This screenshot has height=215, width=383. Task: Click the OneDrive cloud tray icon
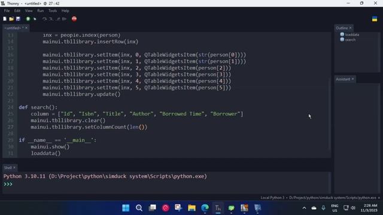click(314, 208)
